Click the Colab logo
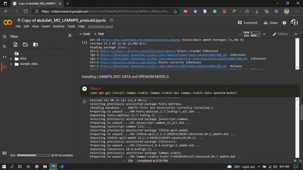 [x=8, y=23]
